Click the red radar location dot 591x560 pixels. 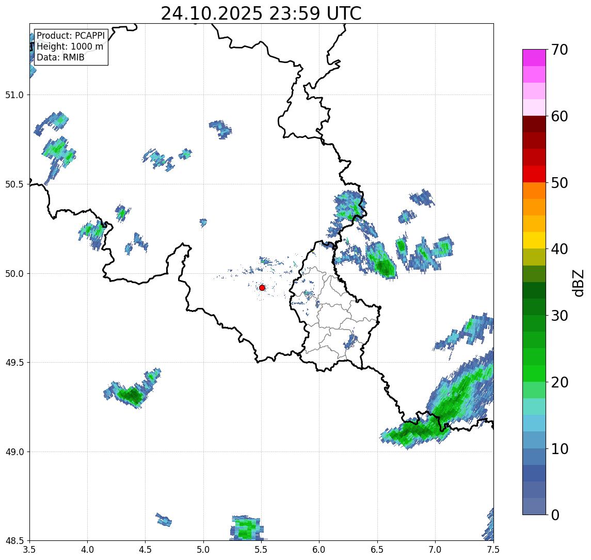(262, 288)
